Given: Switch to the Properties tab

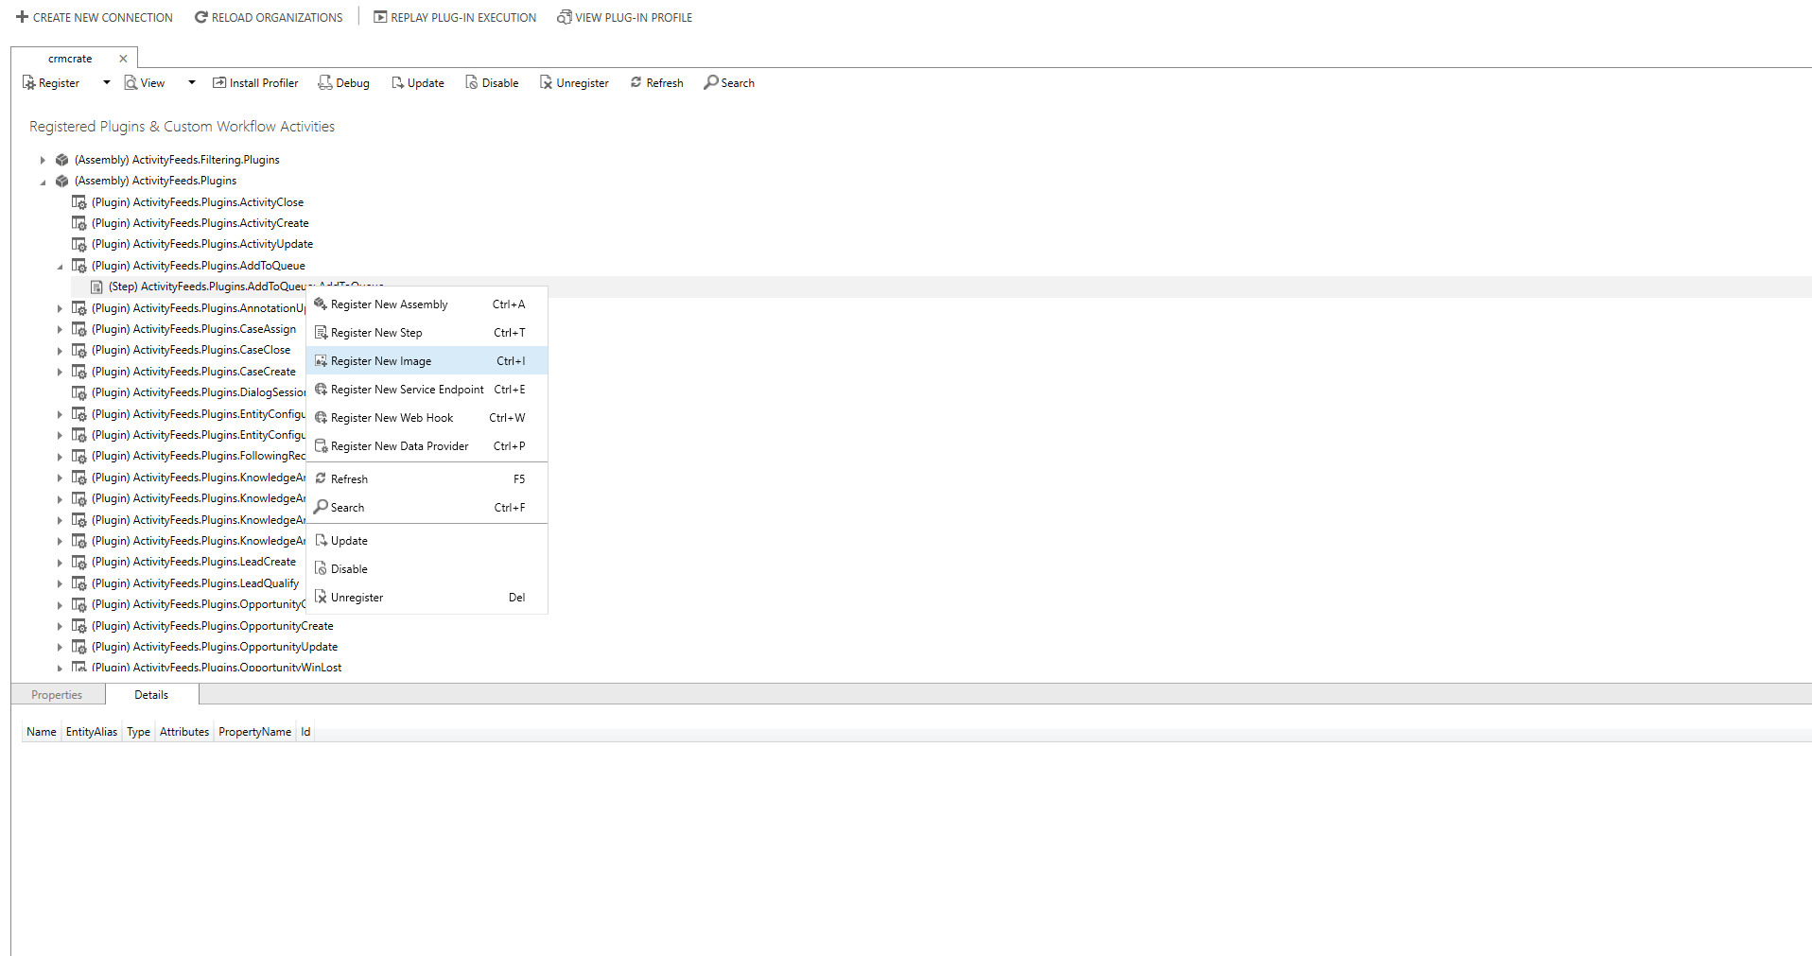Looking at the screenshot, I should pos(57,694).
